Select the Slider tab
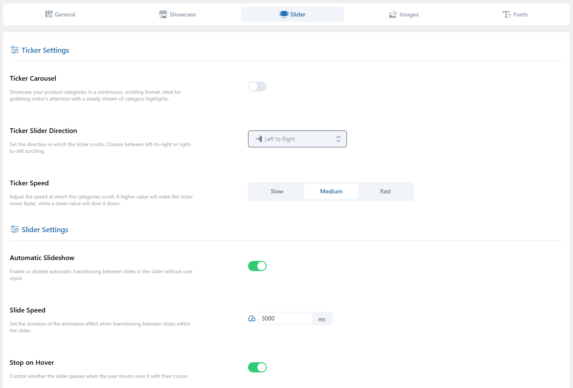This screenshot has width=573, height=388. pos(292,14)
